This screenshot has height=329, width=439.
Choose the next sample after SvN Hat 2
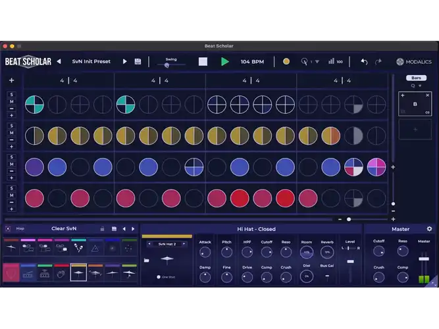(184, 244)
